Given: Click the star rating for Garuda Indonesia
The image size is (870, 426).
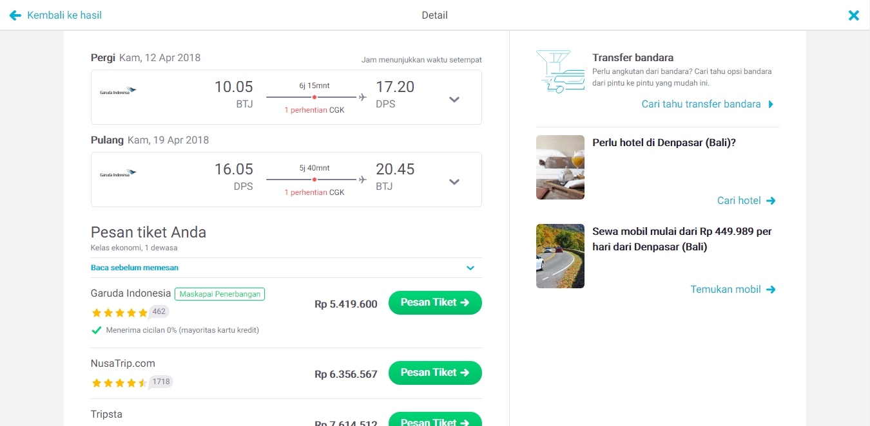Looking at the screenshot, I should (119, 313).
